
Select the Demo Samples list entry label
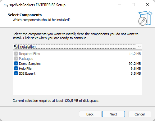[x=30, y=64]
